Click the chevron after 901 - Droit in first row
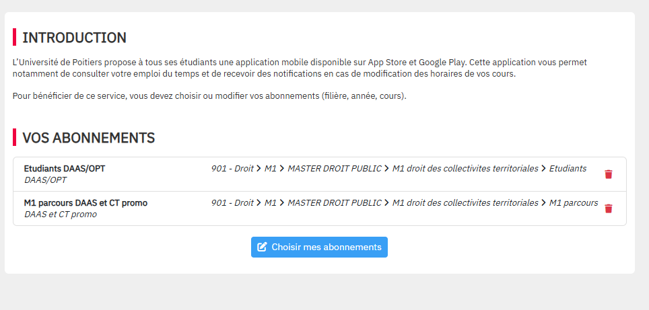The image size is (649, 310). tap(259, 169)
